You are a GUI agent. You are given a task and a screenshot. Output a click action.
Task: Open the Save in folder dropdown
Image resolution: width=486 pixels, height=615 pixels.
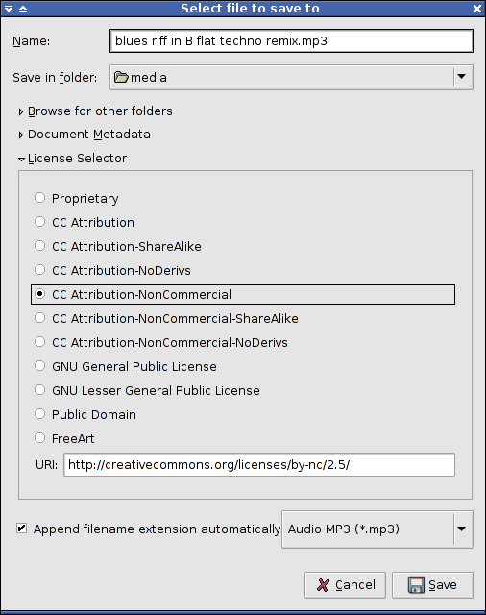(x=291, y=77)
